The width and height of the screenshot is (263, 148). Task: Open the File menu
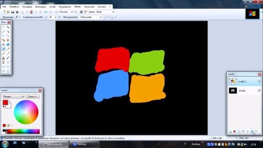(x=4, y=7)
